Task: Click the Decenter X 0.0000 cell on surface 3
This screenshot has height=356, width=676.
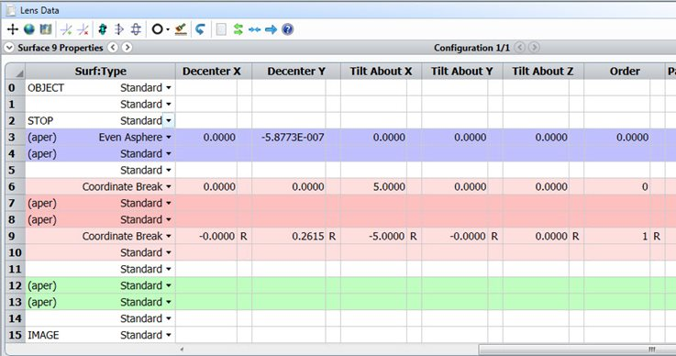Action: (x=206, y=138)
